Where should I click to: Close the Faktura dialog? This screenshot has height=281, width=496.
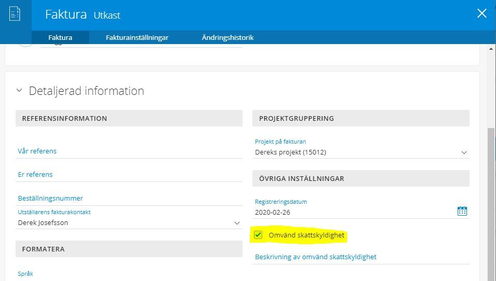click(481, 14)
